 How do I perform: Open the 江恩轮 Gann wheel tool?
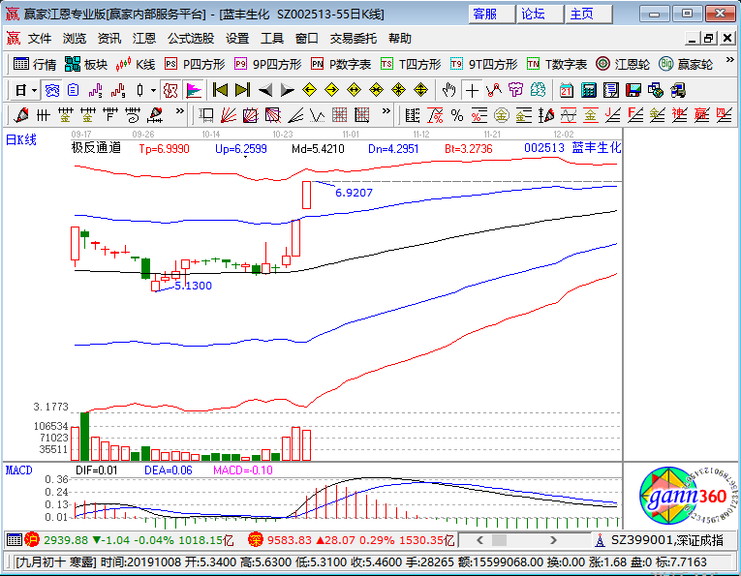[622, 64]
